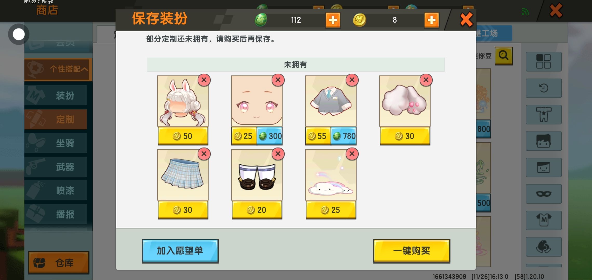This screenshot has width=592, height=280.
Task: Select the mask category icon
Action: click(544, 194)
